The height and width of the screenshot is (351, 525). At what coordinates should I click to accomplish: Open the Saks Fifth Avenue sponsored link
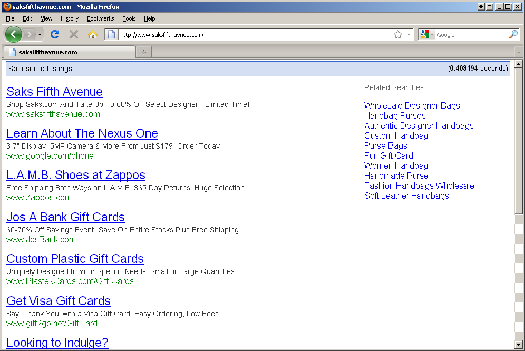(x=54, y=92)
